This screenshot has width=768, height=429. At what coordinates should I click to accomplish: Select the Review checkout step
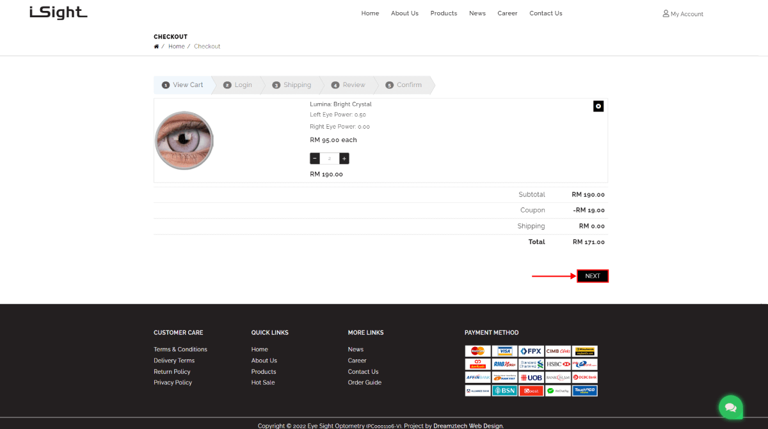point(348,85)
